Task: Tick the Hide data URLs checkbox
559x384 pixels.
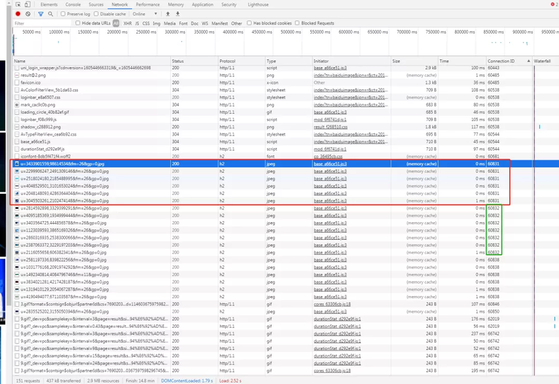Action: (78, 23)
